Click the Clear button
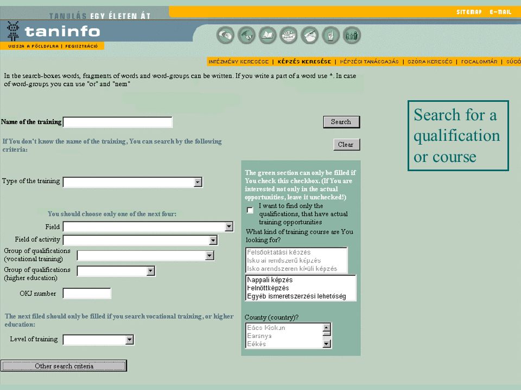 346,145
